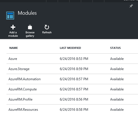Select the AzureRM.Compute module
The width and height of the screenshot is (138, 113).
click(23, 89)
